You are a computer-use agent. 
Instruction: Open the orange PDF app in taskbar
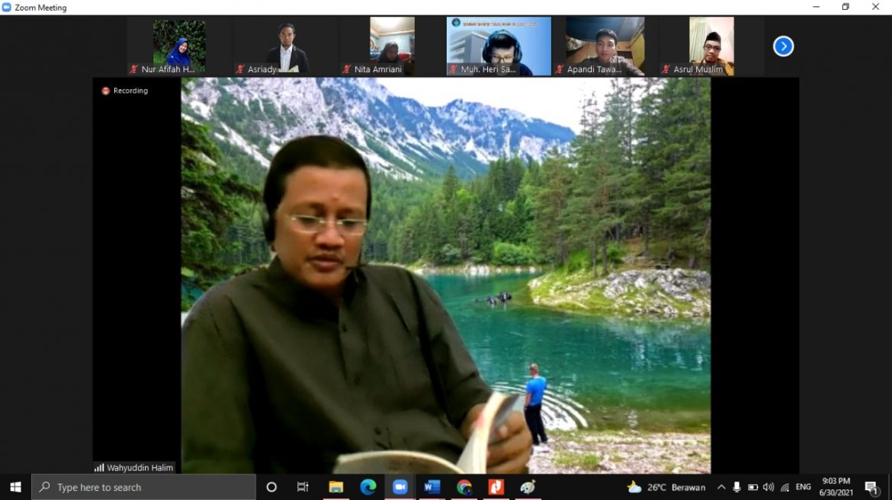496,487
